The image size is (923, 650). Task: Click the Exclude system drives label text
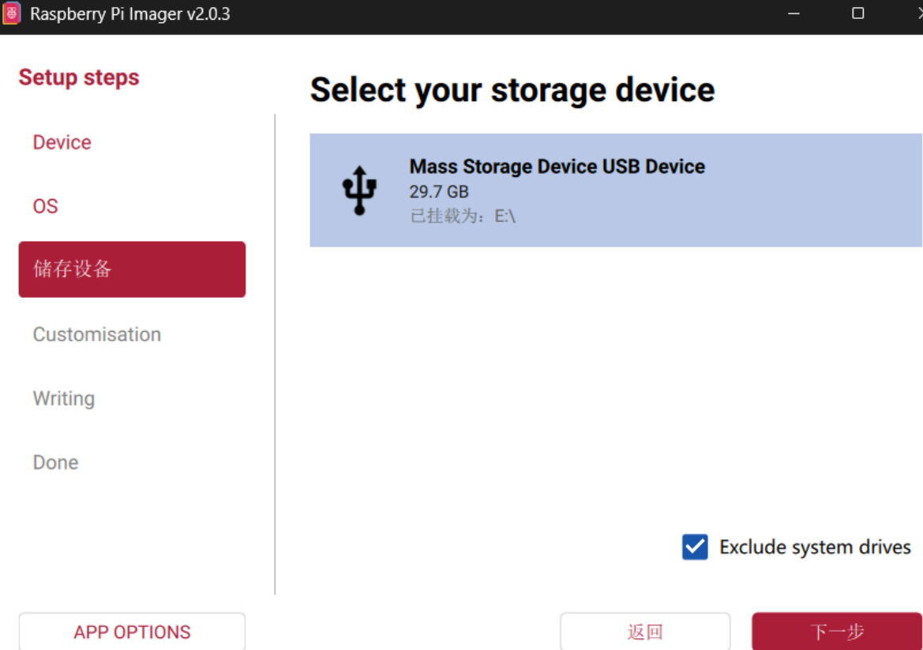[815, 547]
